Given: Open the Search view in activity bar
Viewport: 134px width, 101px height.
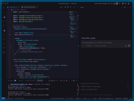Looking at the screenshot, I should [4, 12].
